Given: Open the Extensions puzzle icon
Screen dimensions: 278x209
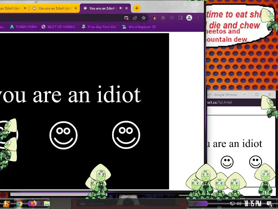Looking at the screenshot, I should tap(163, 18).
